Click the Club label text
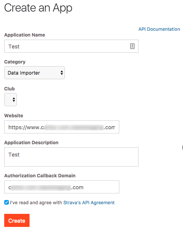Image resolution: width=183 pixels, height=230 pixels. pyautogui.click(x=10, y=89)
